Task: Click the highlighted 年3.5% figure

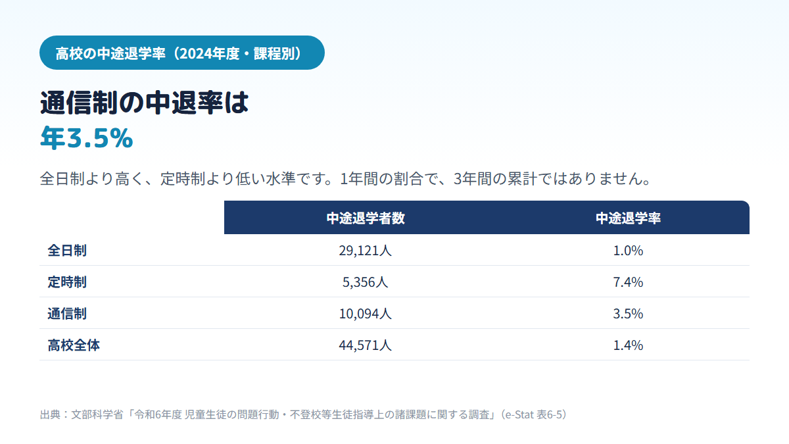Action: click(x=87, y=138)
